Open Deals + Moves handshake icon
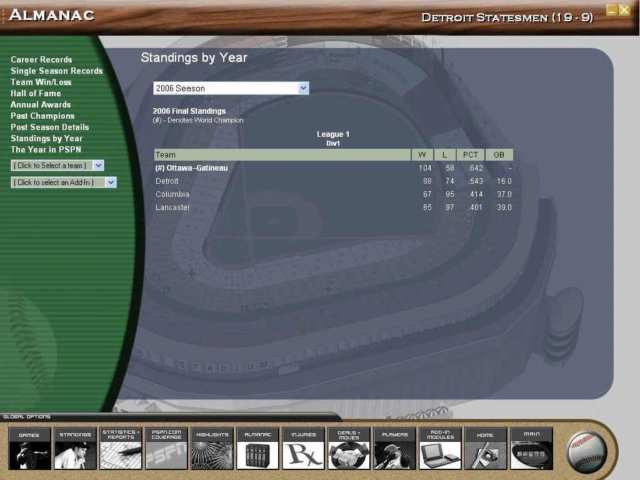 tap(349, 448)
